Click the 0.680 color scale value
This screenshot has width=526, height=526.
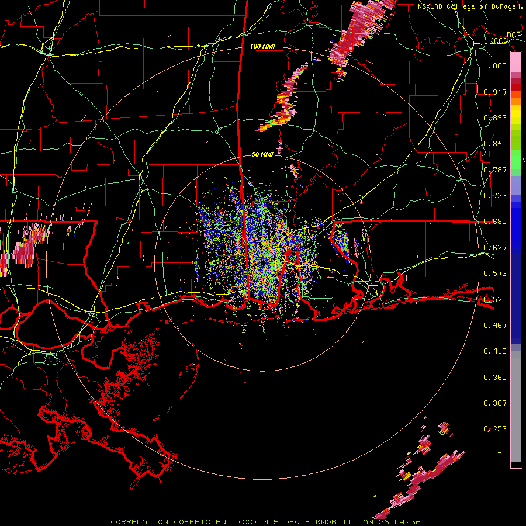click(495, 222)
